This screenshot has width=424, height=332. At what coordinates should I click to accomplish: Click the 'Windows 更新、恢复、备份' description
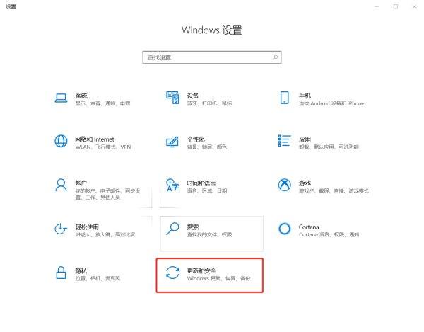(x=219, y=278)
